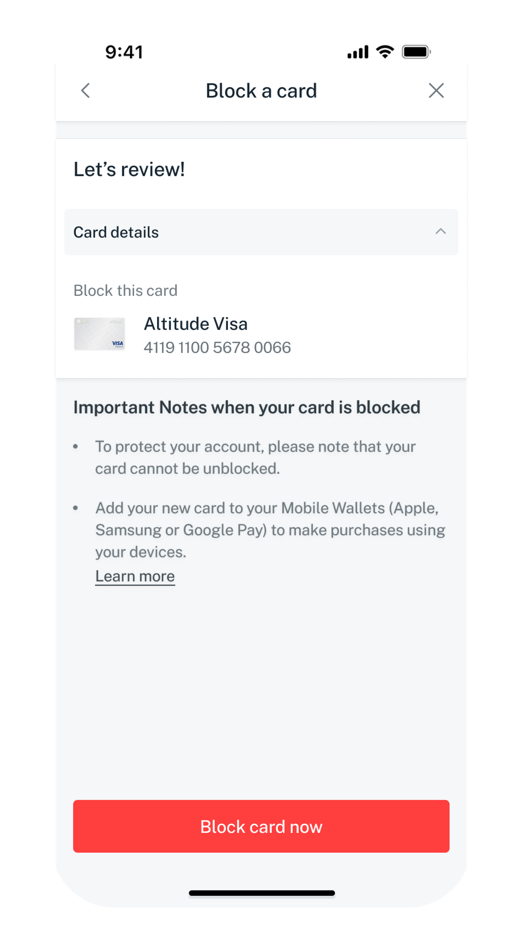The height and width of the screenshot is (947, 525).
Task: Confirm with Block card now button
Action: pyautogui.click(x=261, y=826)
